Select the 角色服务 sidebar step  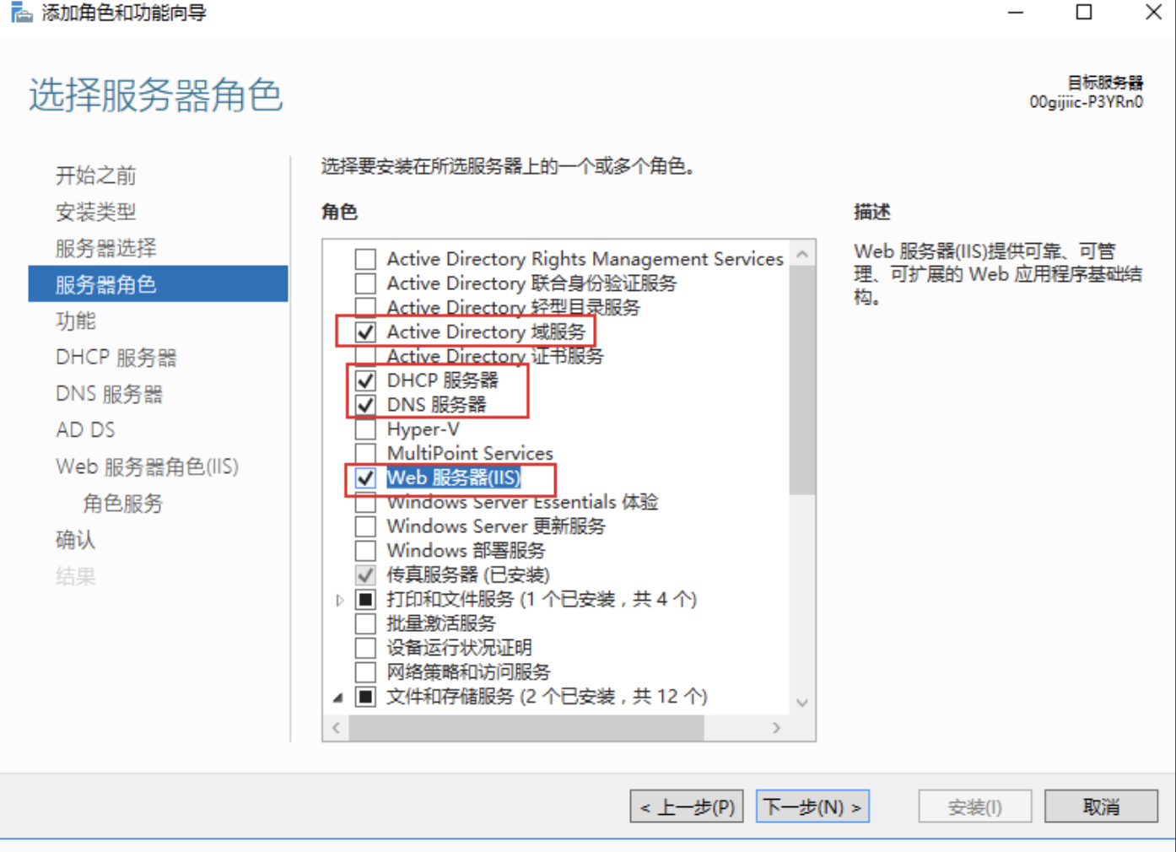[x=122, y=504]
